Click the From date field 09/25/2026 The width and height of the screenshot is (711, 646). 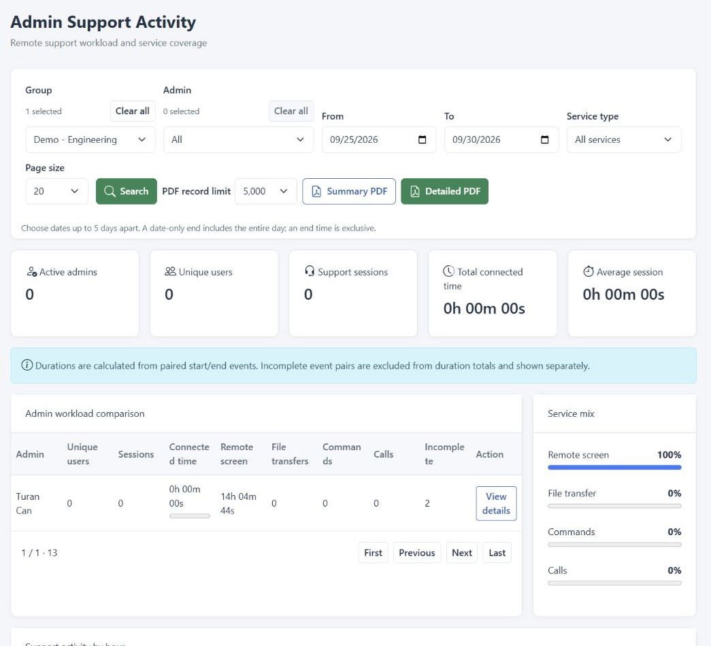point(379,139)
